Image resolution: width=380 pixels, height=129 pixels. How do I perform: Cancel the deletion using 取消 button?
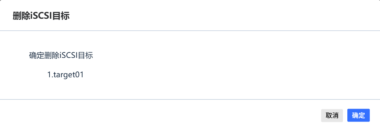(332, 115)
